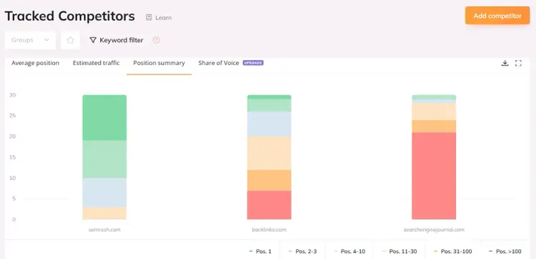Click searchenginejournal.com red Pos. >100 segment
The width and height of the screenshot is (536, 259).
click(x=434, y=176)
